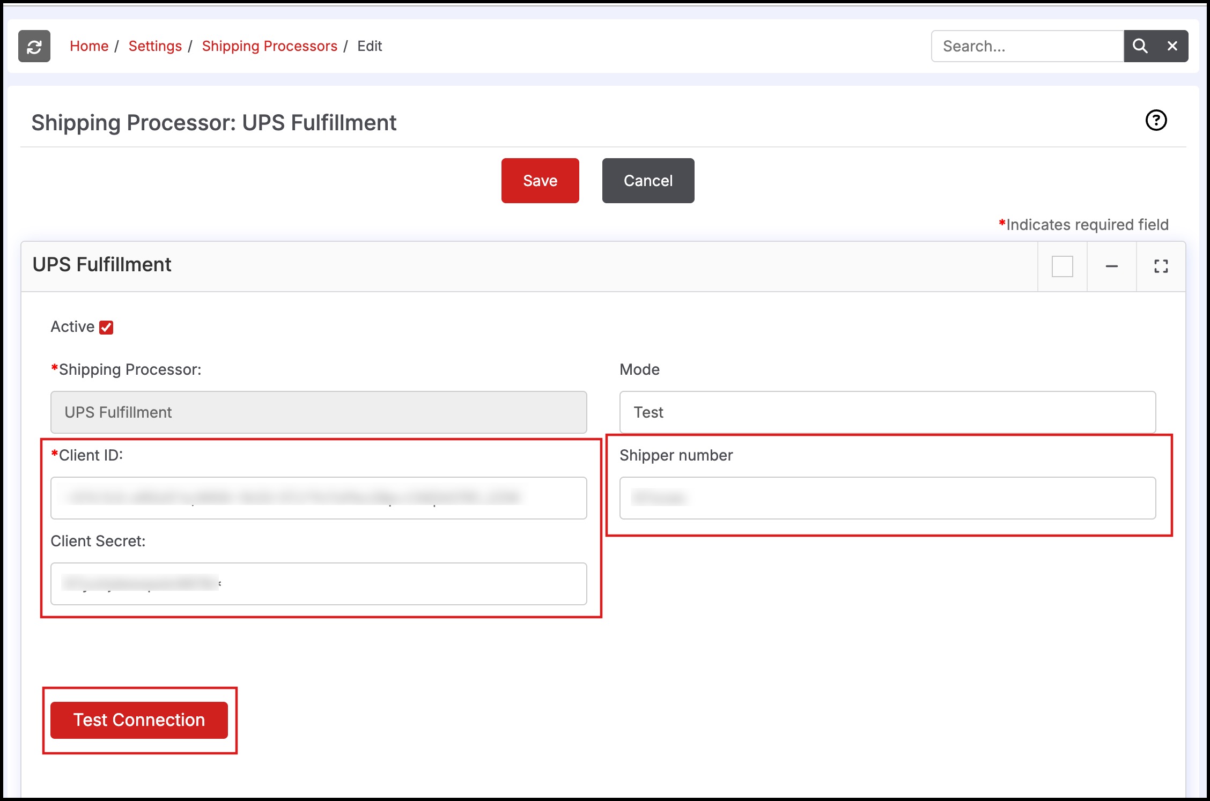
Task: Click the Test Connection button
Action: [139, 720]
